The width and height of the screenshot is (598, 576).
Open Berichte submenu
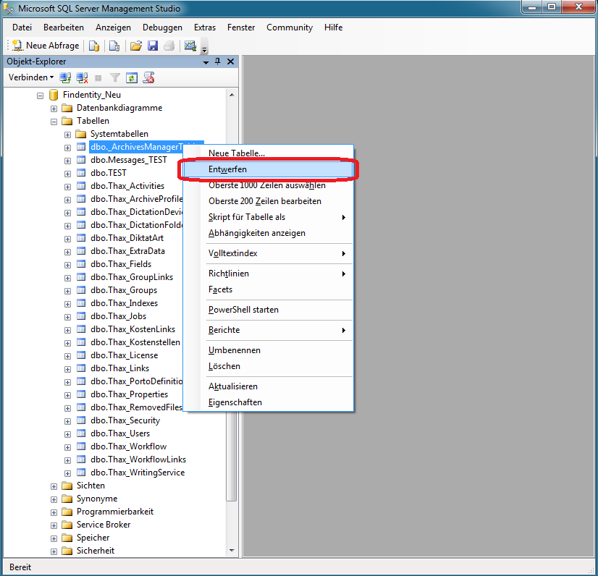(x=269, y=330)
